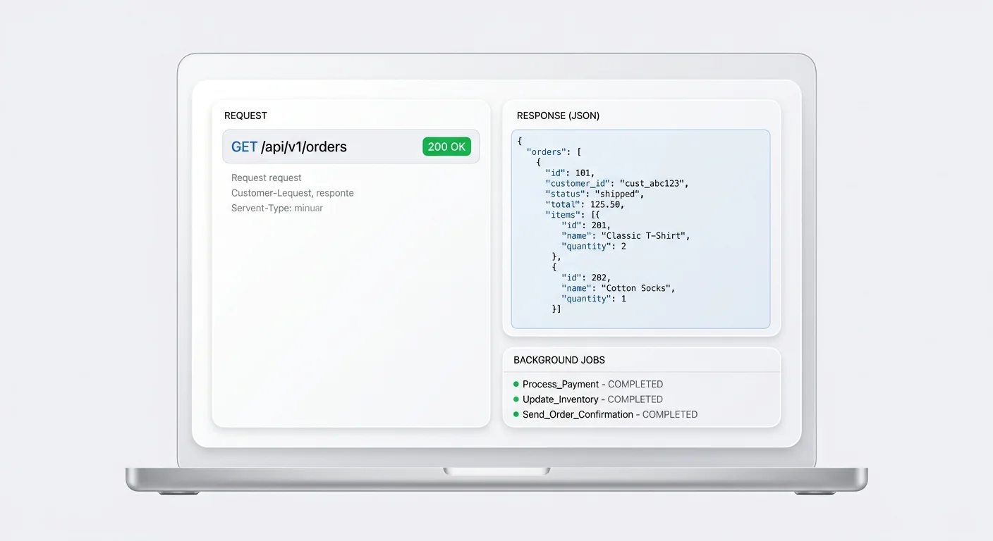Click the "id": 101 line
Screen dimensions: 993x541
pyautogui.click(x=570, y=173)
